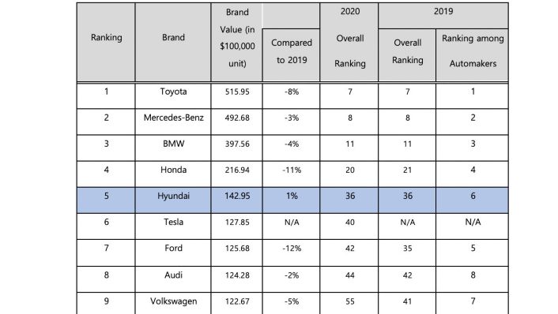Select the Audi brand value 124.28
Screen dimensions: 558x314
point(237,275)
